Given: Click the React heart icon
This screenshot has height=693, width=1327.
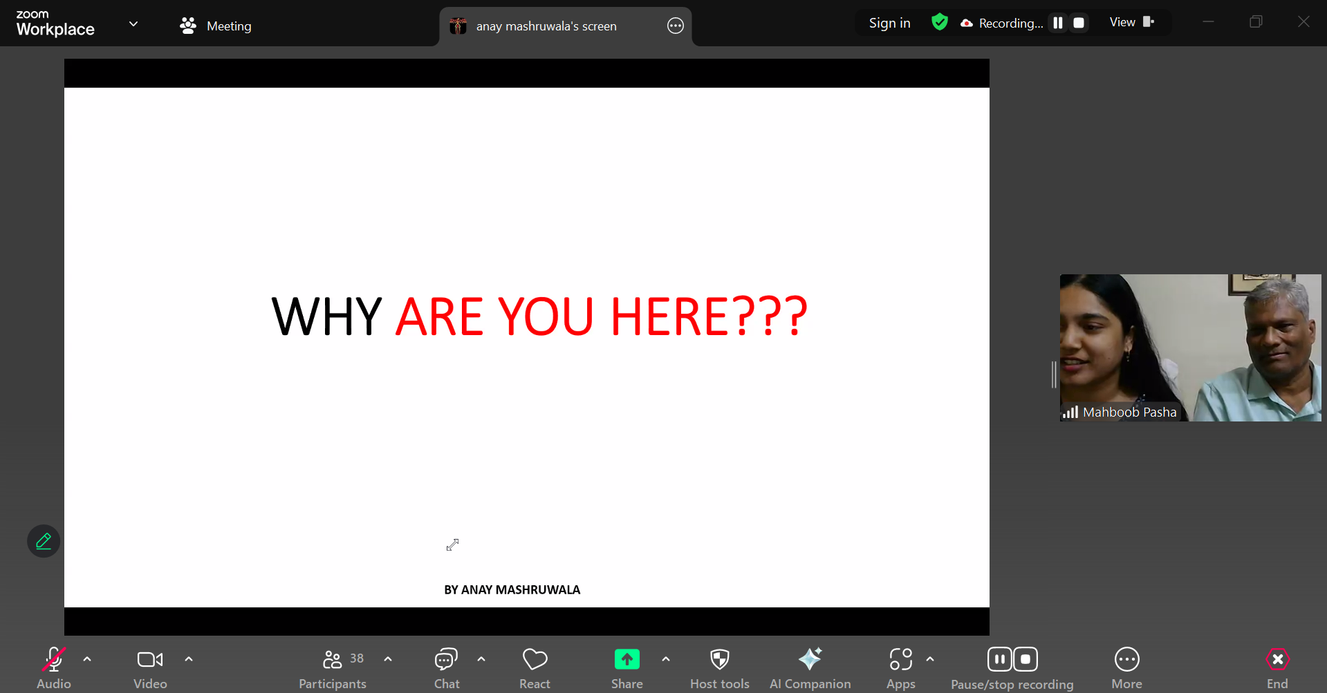Looking at the screenshot, I should tap(535, 667).
